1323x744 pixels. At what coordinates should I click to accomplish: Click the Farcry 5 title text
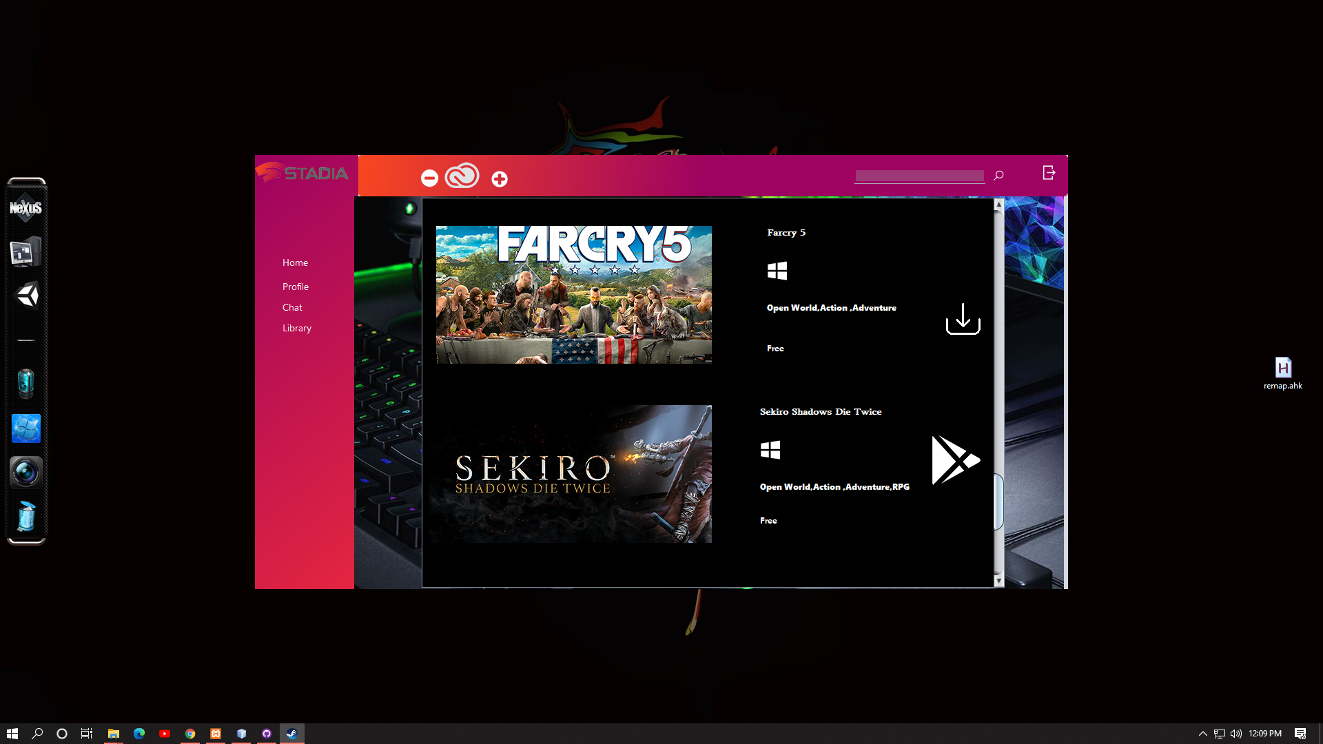pyautogui.click(x=786, y=233)
